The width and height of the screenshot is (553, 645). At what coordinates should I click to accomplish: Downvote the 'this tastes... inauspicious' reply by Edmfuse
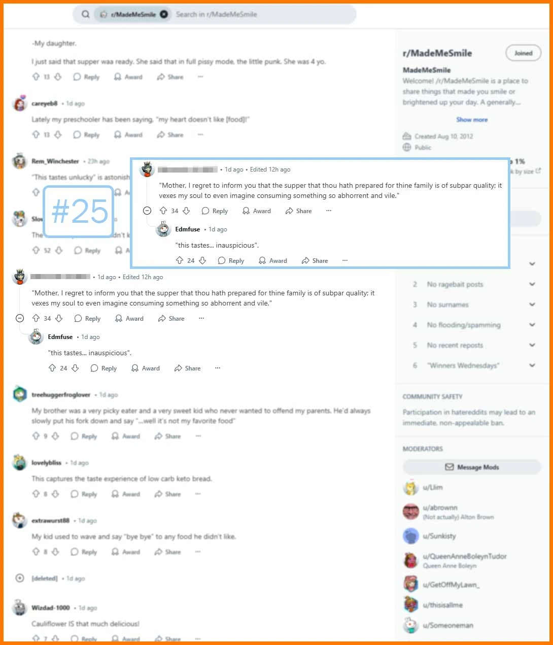pyautogui.click(x=75, y=368)
